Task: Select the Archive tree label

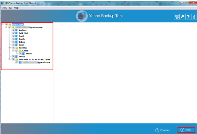Action: 23,30
